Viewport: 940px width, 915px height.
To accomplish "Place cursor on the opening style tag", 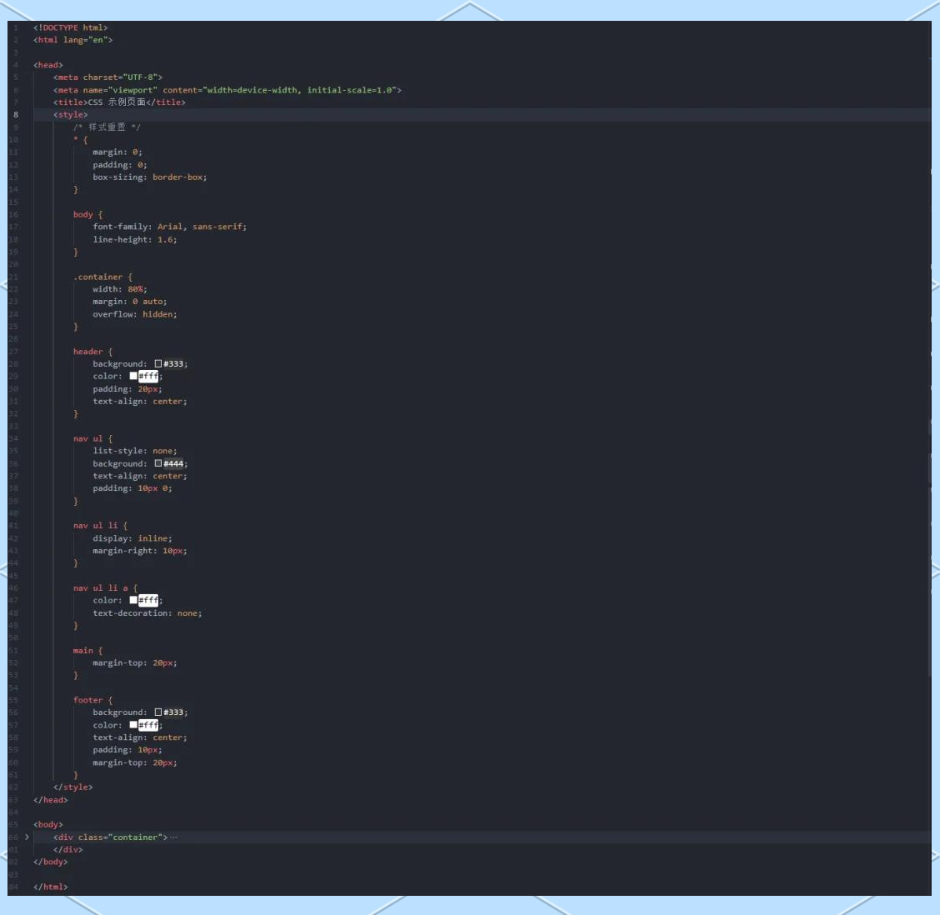I will click(x=70, y=115).
